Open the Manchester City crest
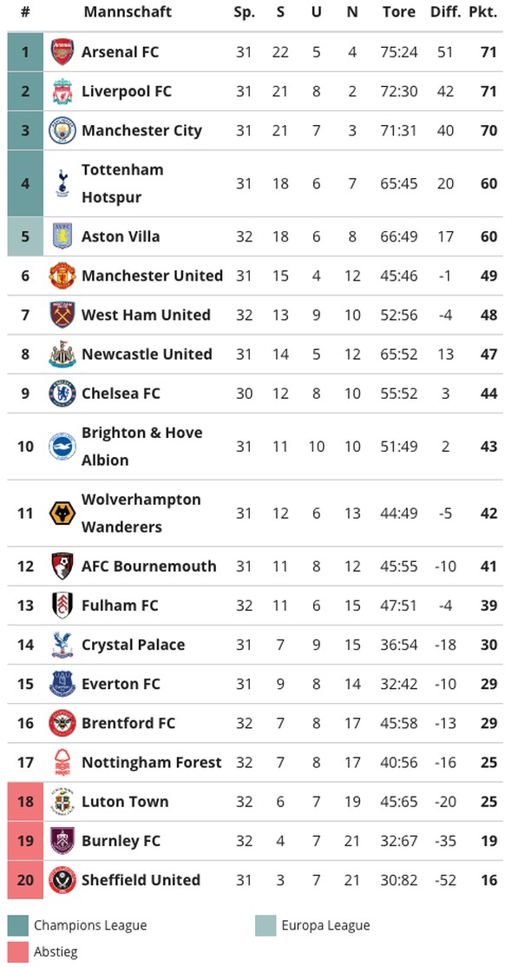Viewport: 505px width, 967px height. 62,130
